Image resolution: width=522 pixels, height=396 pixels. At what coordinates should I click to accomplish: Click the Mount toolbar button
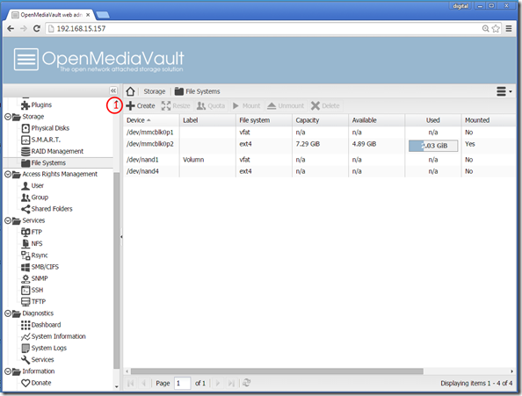(x=246, y=105)
